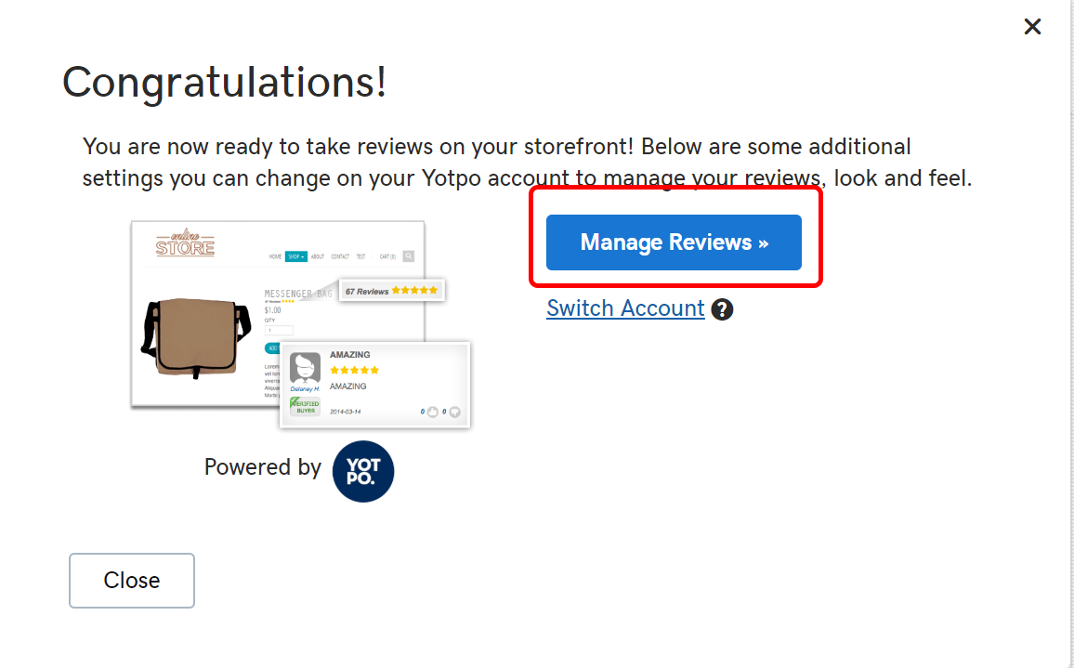1074x668 pixels.
Task: Click the Close button
Action: tap(132, 581)
